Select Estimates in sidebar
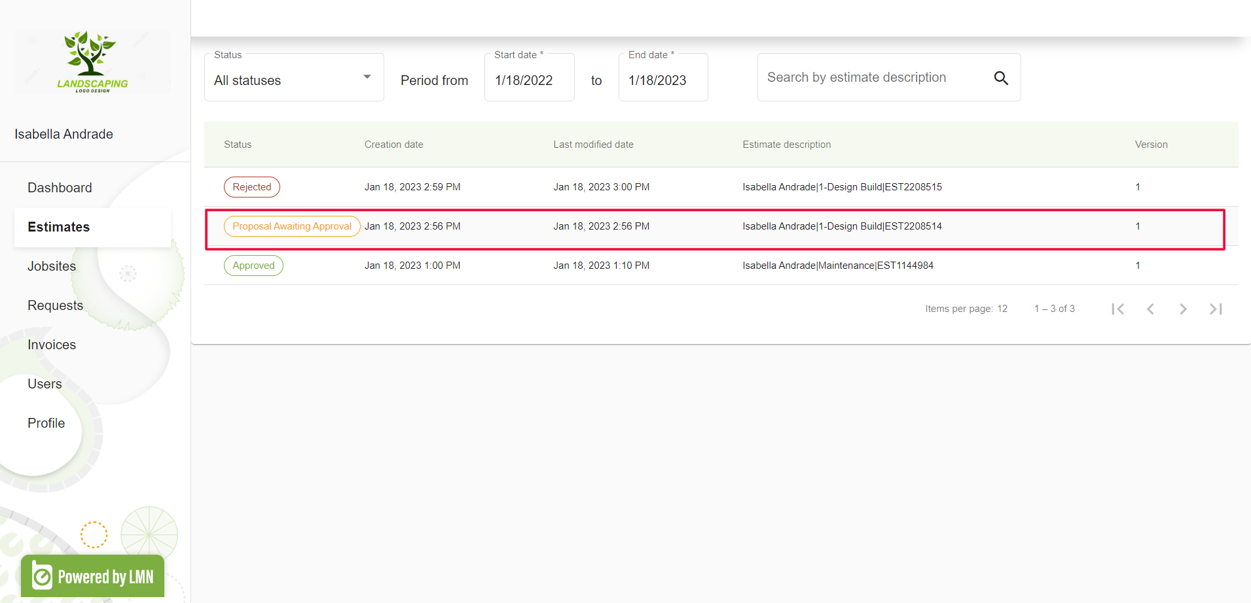Screen dimensions: 1251x603 pyautogui.click(x=92, y=227)
